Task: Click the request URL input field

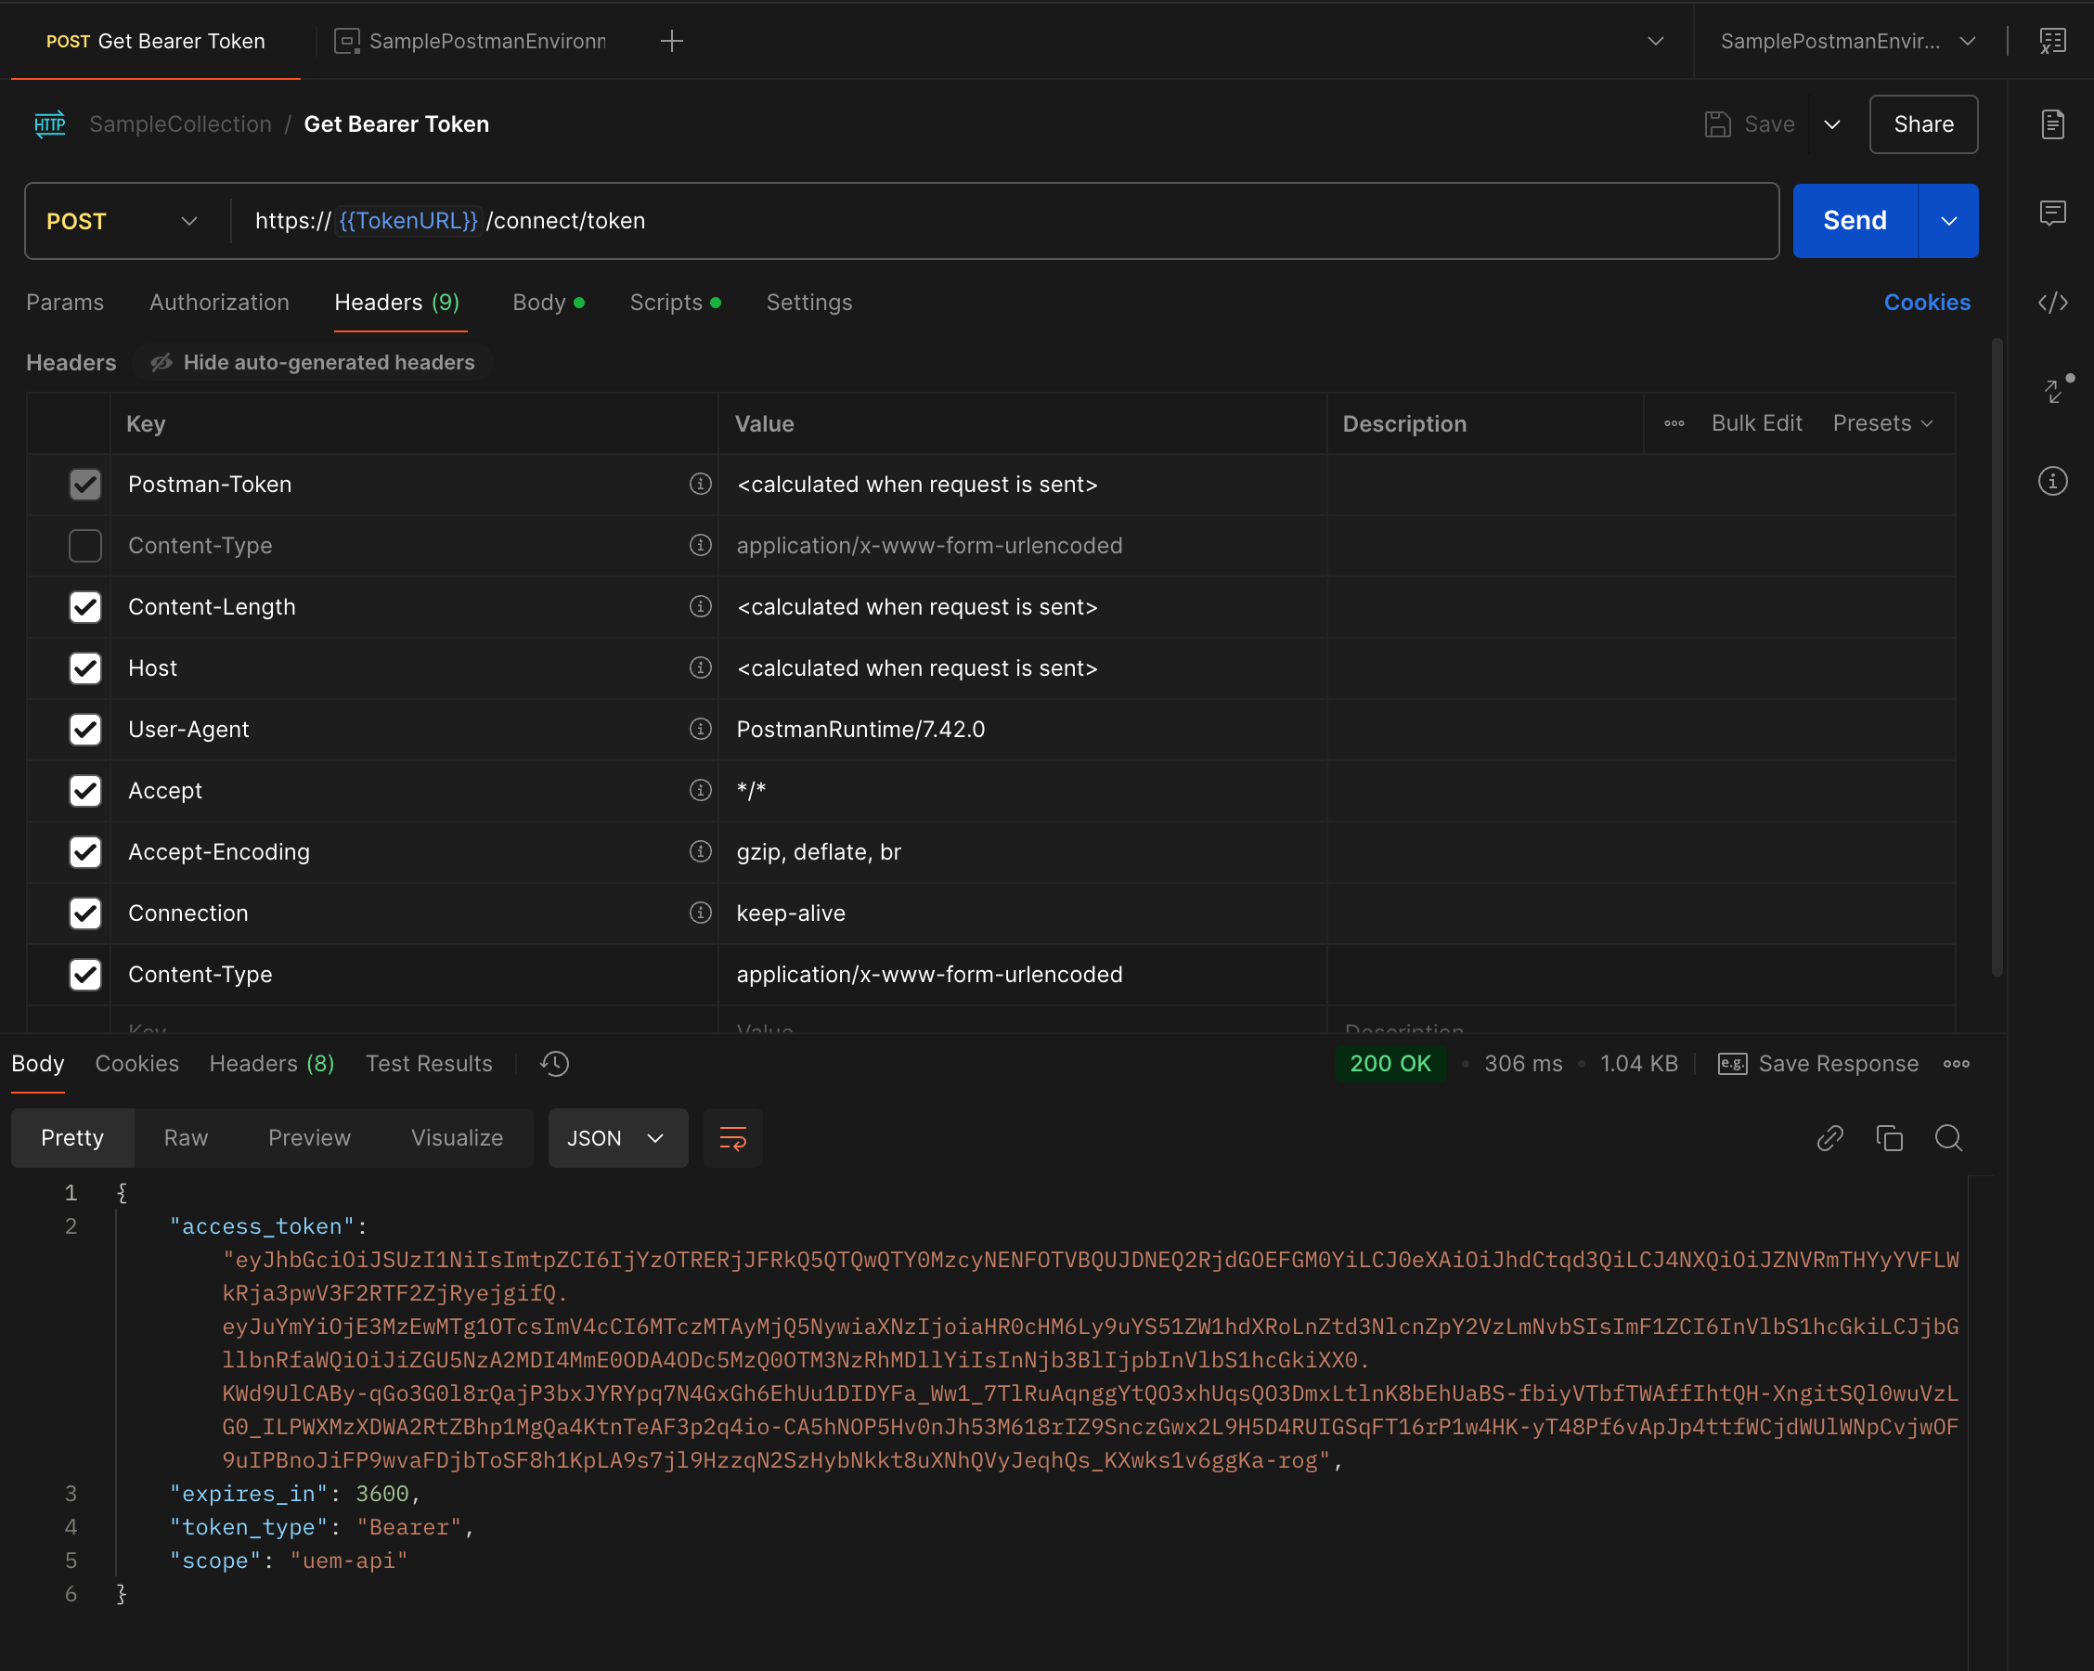Action: (1004, 221)
